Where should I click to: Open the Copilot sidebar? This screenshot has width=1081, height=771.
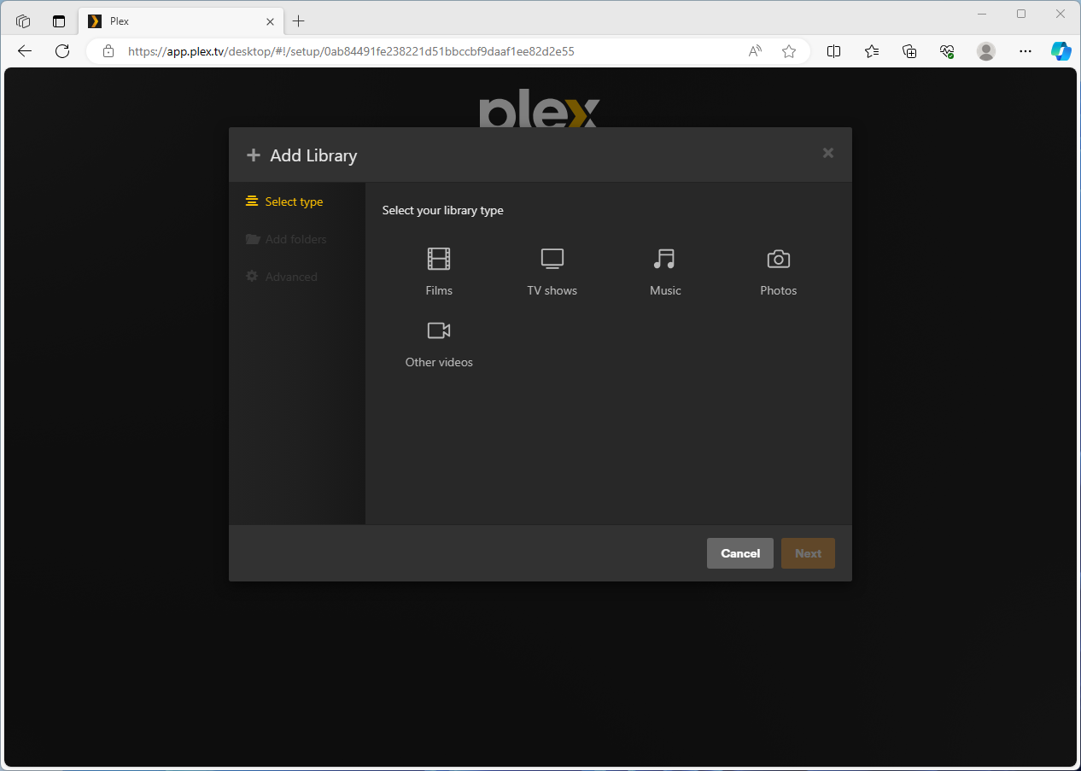click(1061, 51)
